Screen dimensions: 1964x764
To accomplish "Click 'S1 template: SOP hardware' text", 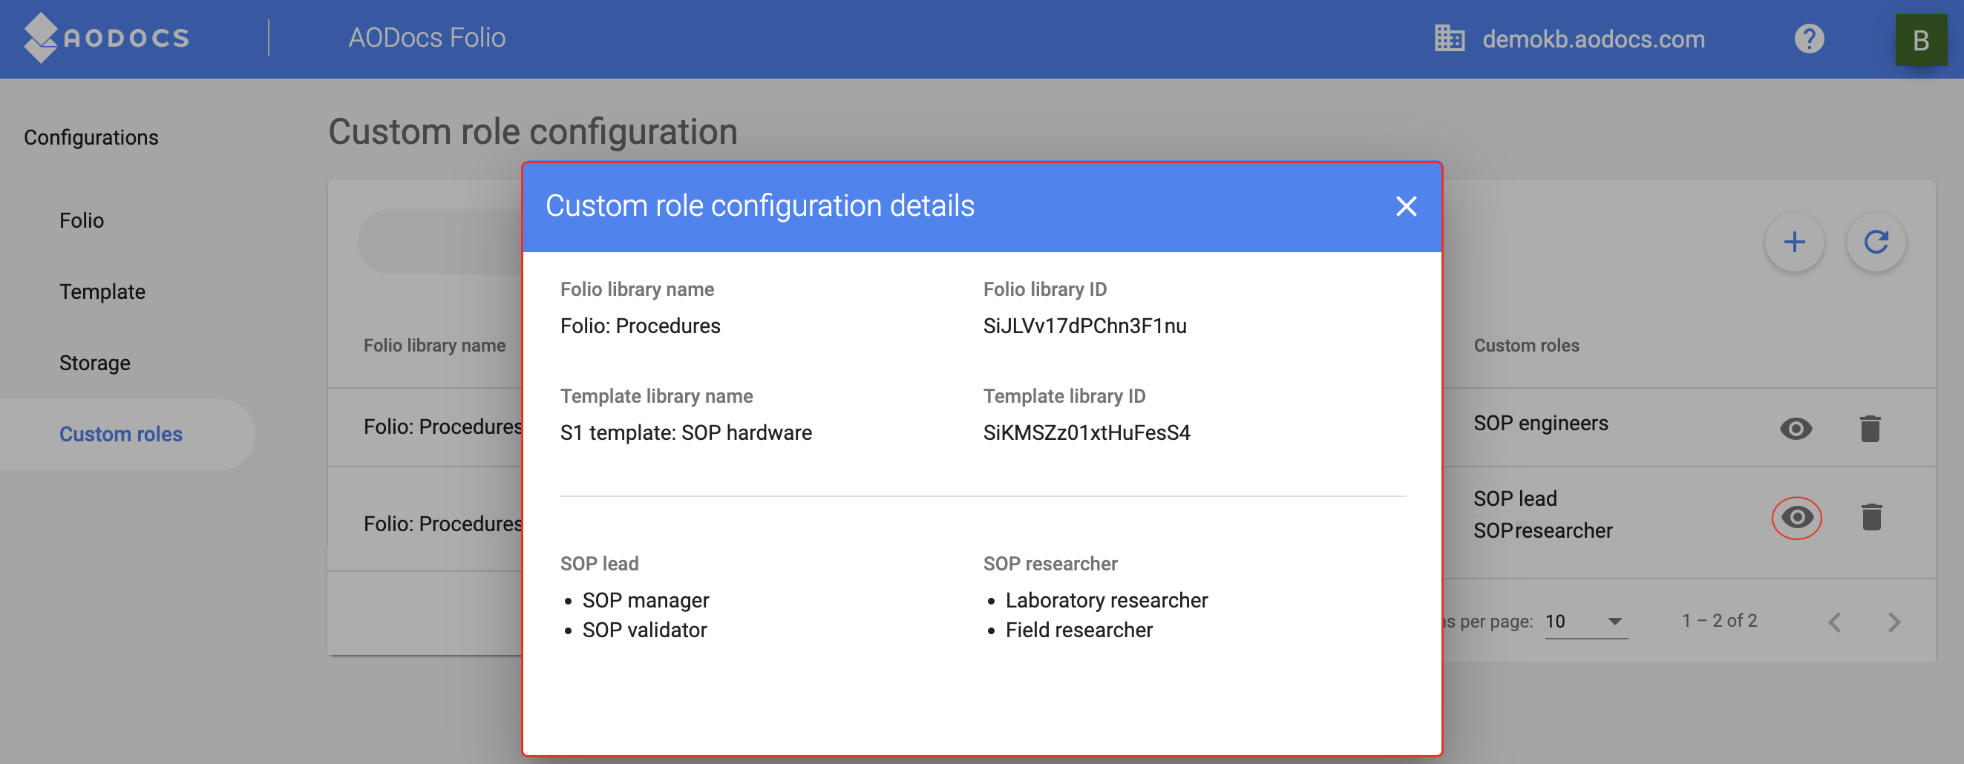I will (685, 432).
